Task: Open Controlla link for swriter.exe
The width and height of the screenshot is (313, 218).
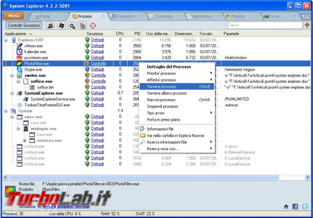Action: [x=98, y=75]
